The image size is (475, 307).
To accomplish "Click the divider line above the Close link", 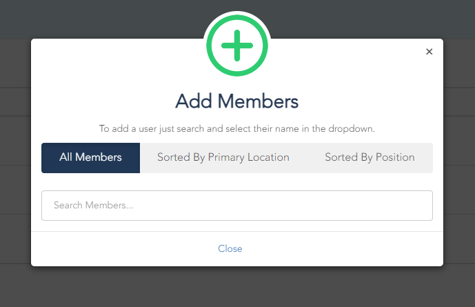I will 237,232.
